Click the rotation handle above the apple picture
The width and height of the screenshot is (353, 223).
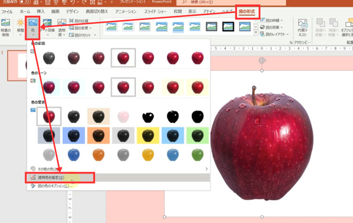click(262, 60)
